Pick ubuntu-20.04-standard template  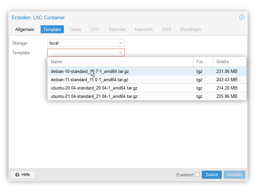pyautogui.click(x=147, y=88)
